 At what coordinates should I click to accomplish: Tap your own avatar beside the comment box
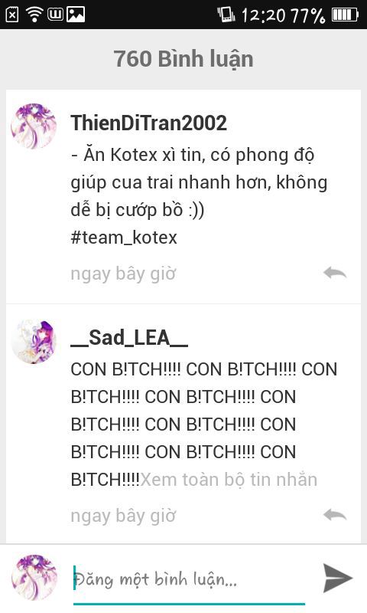point(34,577)
